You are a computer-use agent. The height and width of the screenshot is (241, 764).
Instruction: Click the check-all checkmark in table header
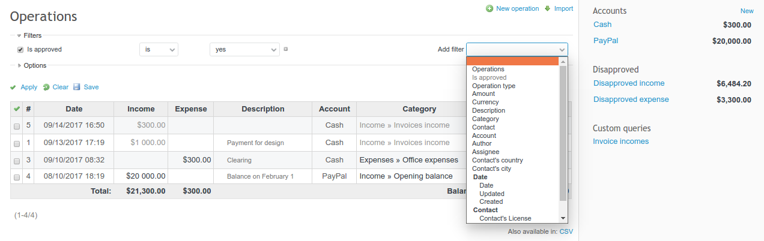pyautogui.click(x=16, y=109)
